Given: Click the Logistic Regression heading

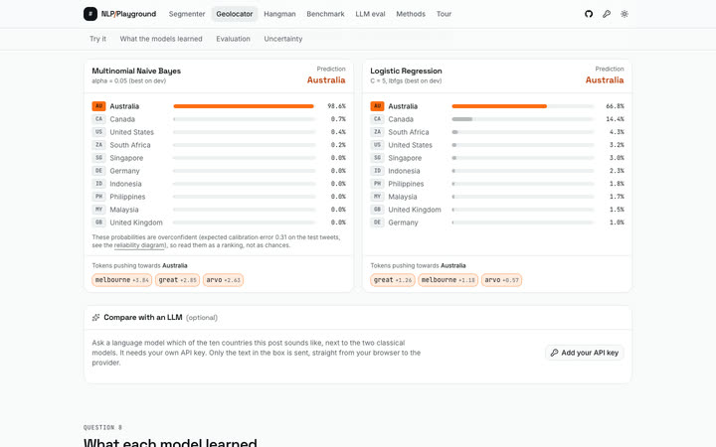Looking at the screenshot, I should click(406, 72).
